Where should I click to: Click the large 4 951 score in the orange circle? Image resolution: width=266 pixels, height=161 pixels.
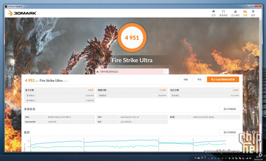pyautogui.click(x=132, y=38)
